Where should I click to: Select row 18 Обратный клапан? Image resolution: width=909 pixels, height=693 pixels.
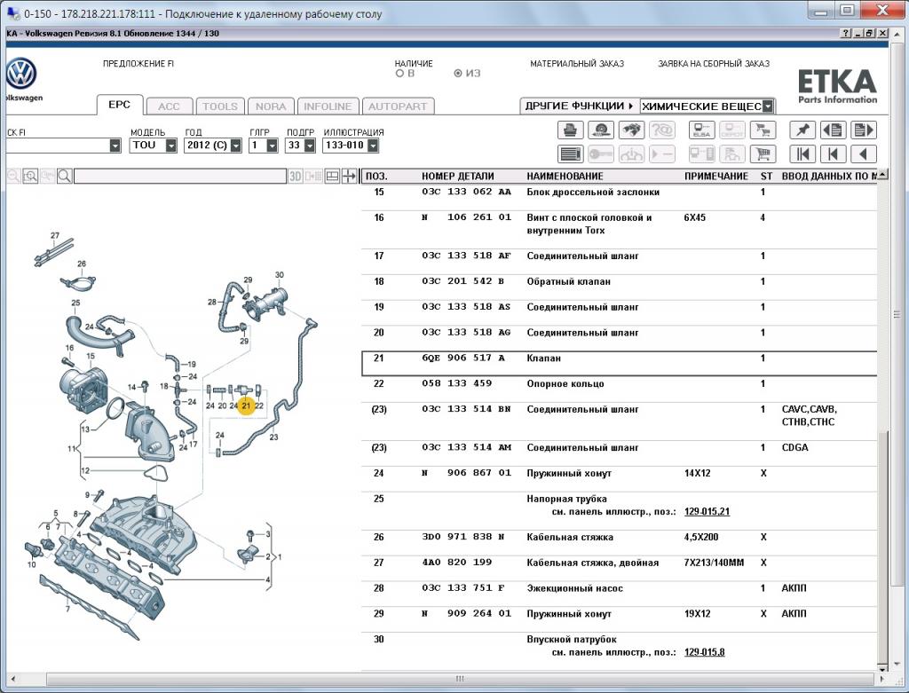(x=619, y=287)
